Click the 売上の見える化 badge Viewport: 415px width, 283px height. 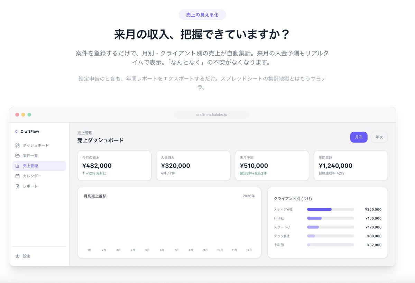202,15
